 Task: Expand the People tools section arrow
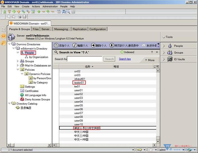point(164,46)
